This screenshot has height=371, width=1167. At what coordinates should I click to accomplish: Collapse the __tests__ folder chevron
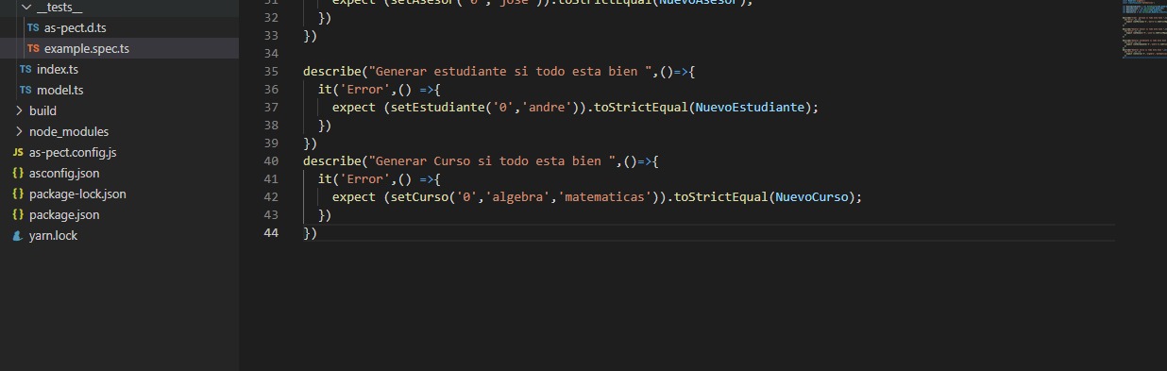point(26,8)
